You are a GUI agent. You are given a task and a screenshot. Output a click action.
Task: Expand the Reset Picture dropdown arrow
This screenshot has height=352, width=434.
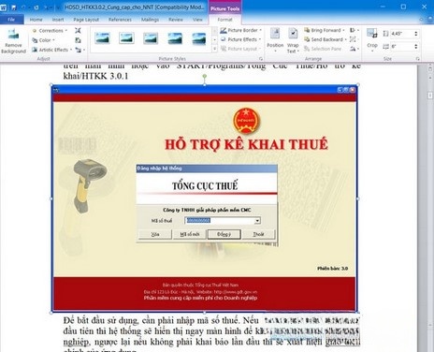(84, 50)
